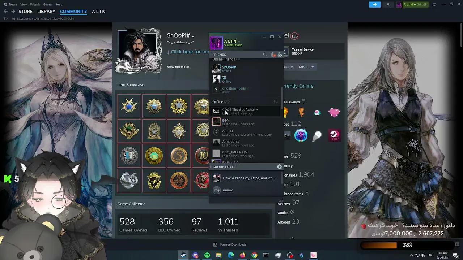The image size is (463, 260).
Task: Open the 97 Reviews stat
Action: [x=199, y=225]
